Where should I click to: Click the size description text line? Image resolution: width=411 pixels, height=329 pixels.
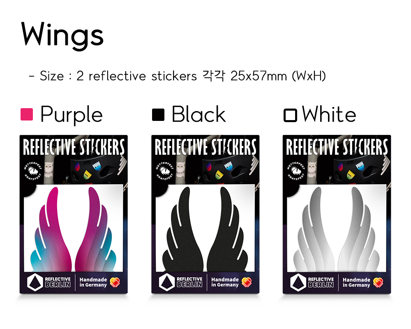click(178, 76)
